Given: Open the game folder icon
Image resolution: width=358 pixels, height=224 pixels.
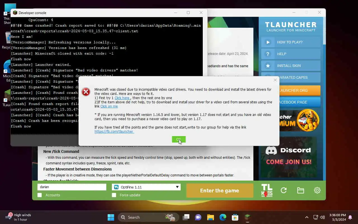Looking at the screenshot, I should point(300,190).
